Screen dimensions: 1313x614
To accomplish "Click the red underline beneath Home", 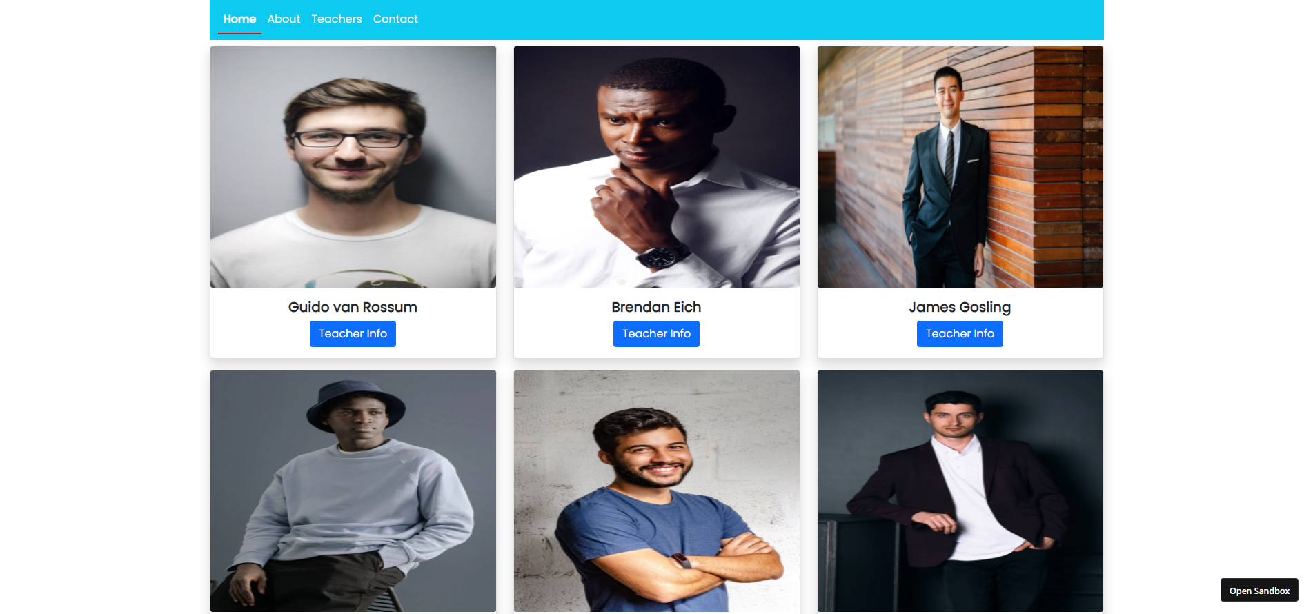I will click(239, 33).
